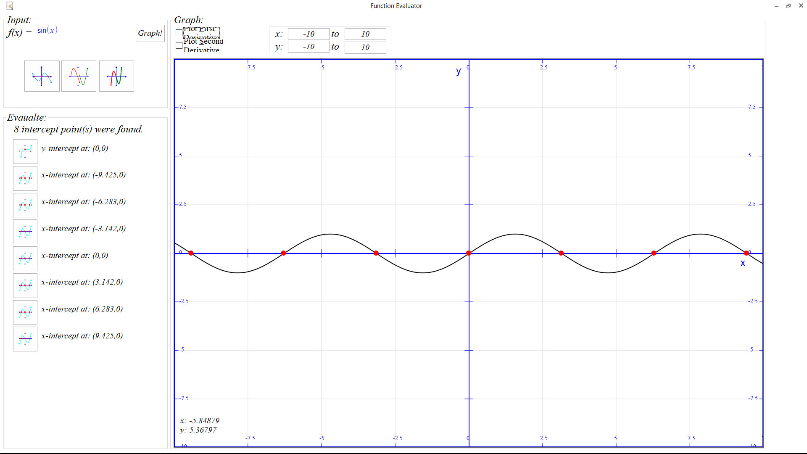Select the x-intercept at (-6.283,0) icon
The width and height of the screenshot is (807, 454).
click(x=25, y=205)
